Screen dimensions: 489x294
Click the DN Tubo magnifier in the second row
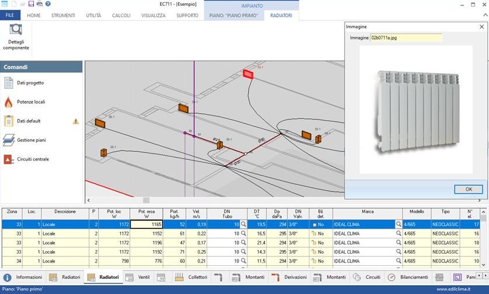[244, 233]
